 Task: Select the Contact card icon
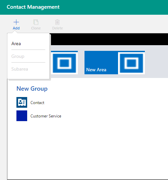pos(22,102)
